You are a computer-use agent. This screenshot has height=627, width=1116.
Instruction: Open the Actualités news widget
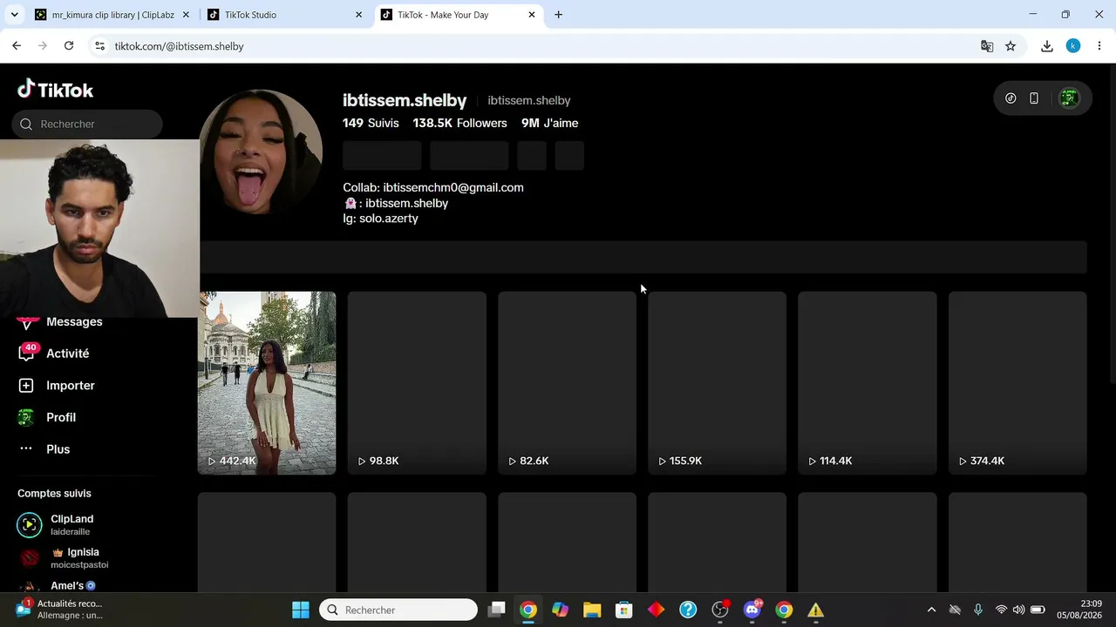[x=61, y=610]
